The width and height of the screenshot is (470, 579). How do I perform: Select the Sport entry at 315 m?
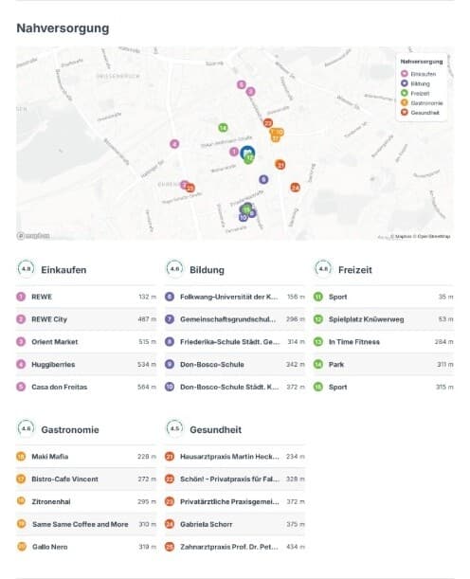(384, 387)
